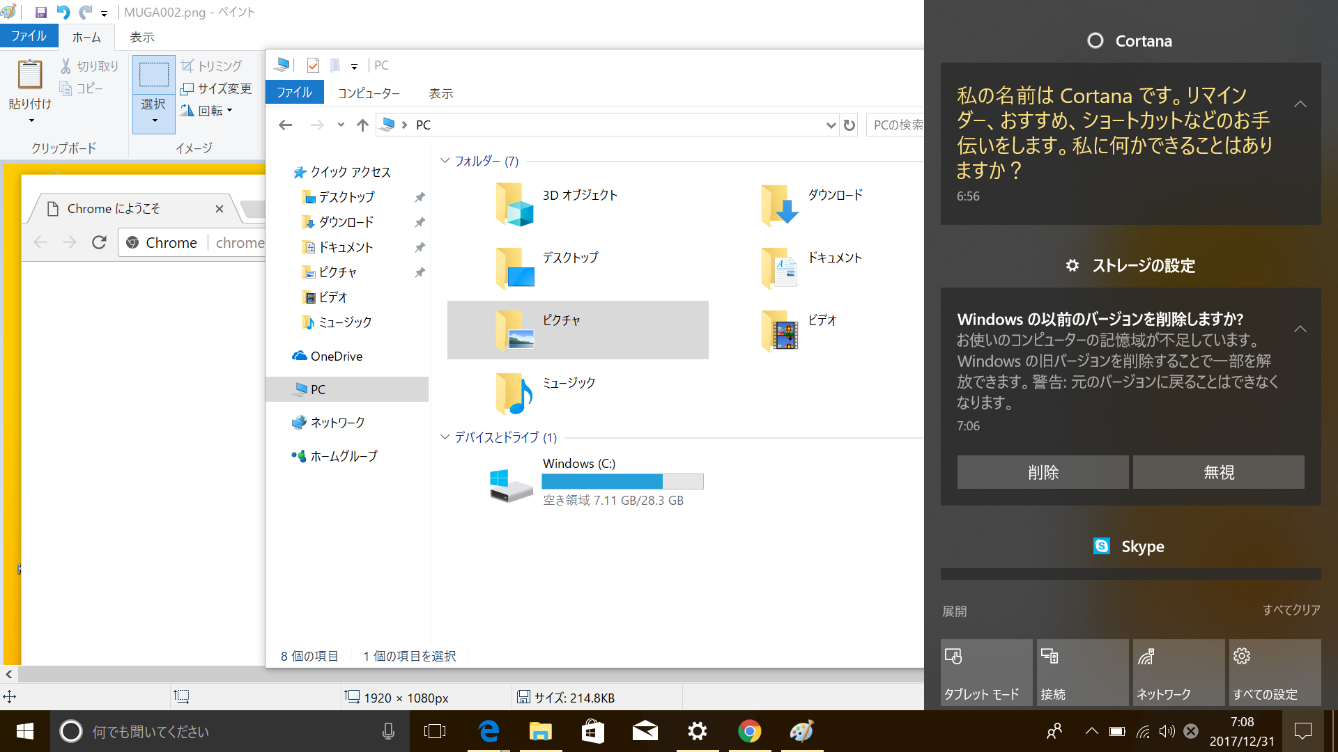Open the Computer (コンピューター) ribbon tab
The height and width of the screenshot is (752, 1338).
(x=369, y=93)
